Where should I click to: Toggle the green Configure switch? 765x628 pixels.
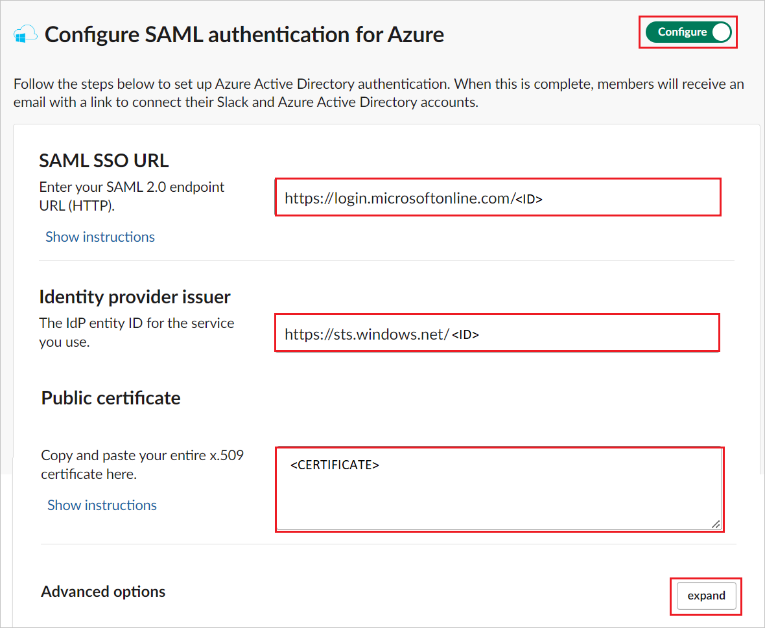pyautogui.click(x=688, y=32)
